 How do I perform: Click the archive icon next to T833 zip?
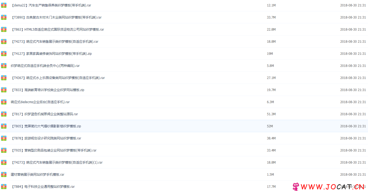tap(4, 90)
